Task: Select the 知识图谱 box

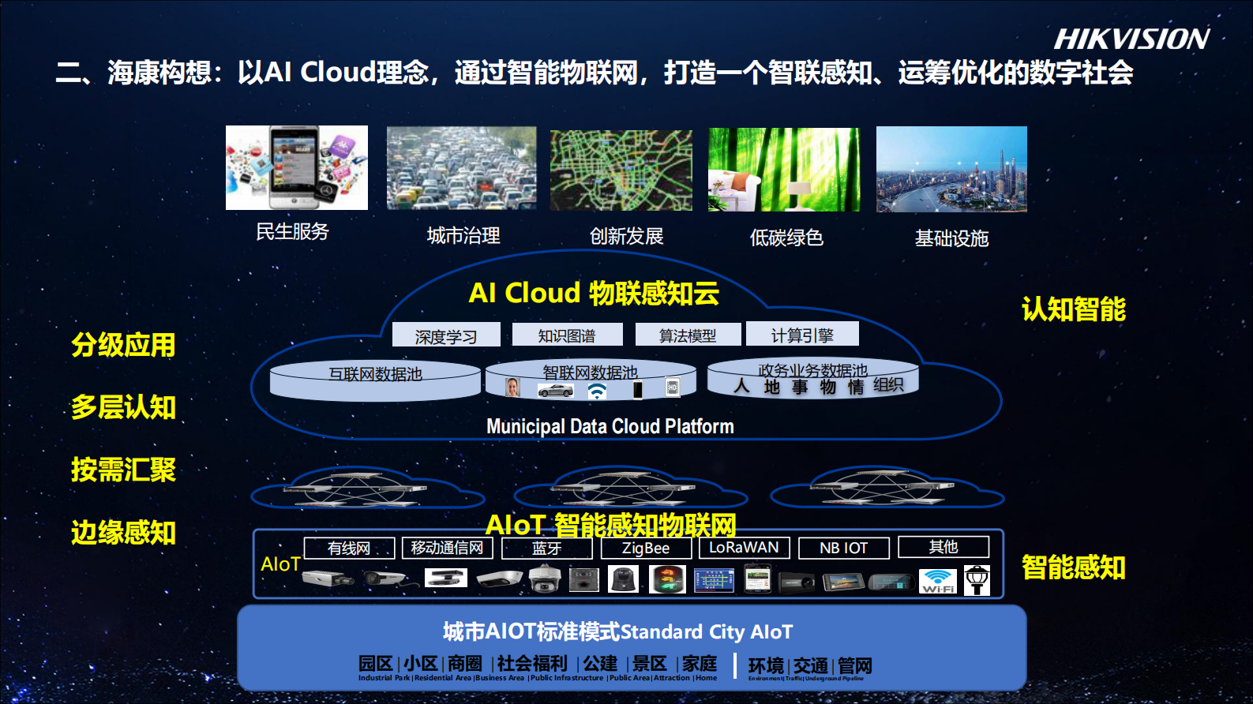Action: (567, 334)
